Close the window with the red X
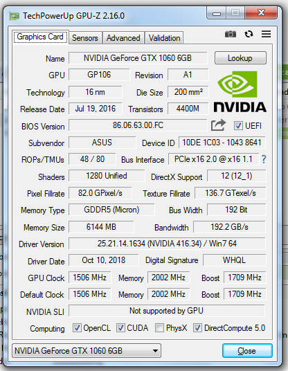Image resolution: width=288 pixels, height=371 pixels. [261, 13]
